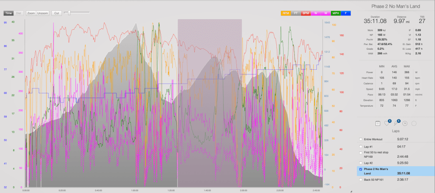Click the Zoom button
The width and height of the screenshot is (435, 193).
pyautogui.click(x=31, y=13)
